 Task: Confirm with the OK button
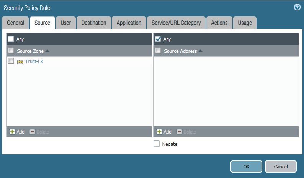pos(246,167)
